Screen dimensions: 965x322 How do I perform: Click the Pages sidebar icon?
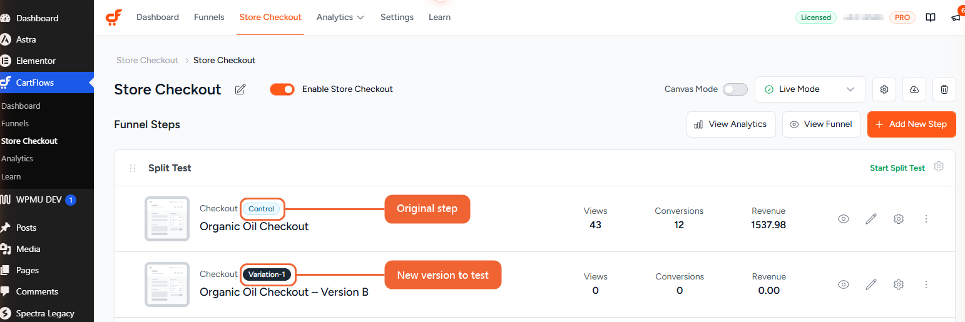[x=6, y=270]
